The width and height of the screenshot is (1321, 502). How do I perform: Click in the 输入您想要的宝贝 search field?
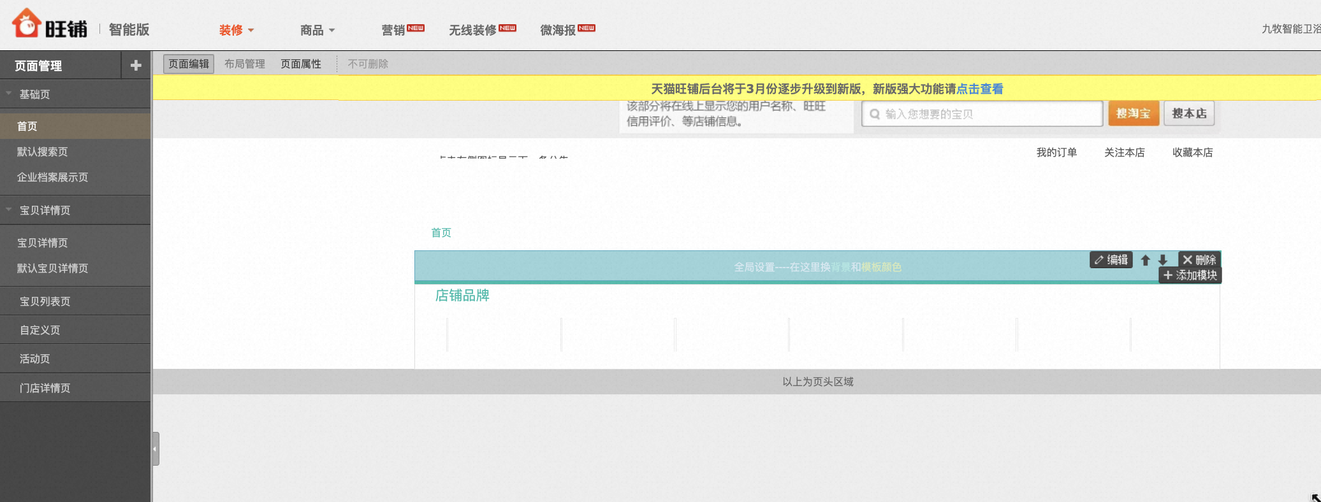pyautogui.click(x=982, y=114)
